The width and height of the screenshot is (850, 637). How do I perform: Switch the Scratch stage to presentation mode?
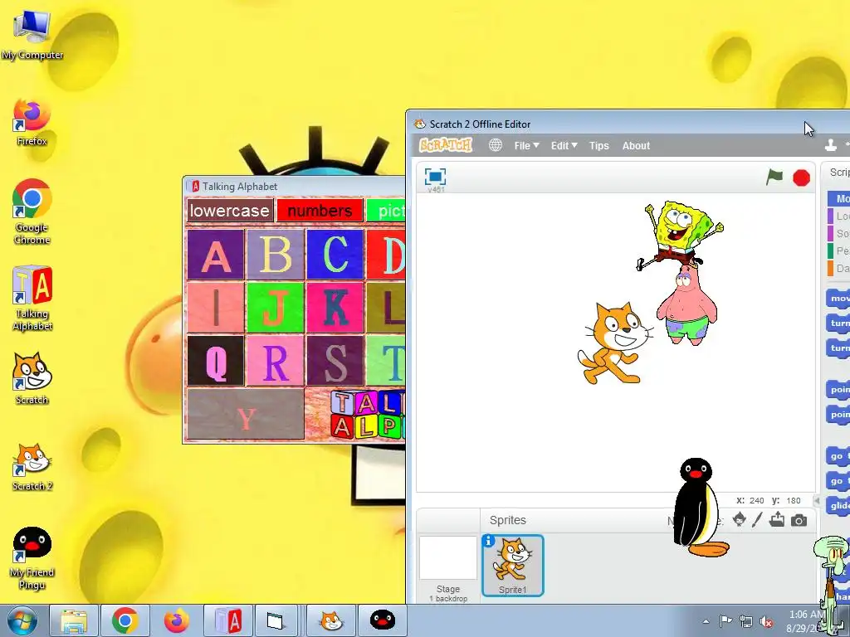[435, 177]
